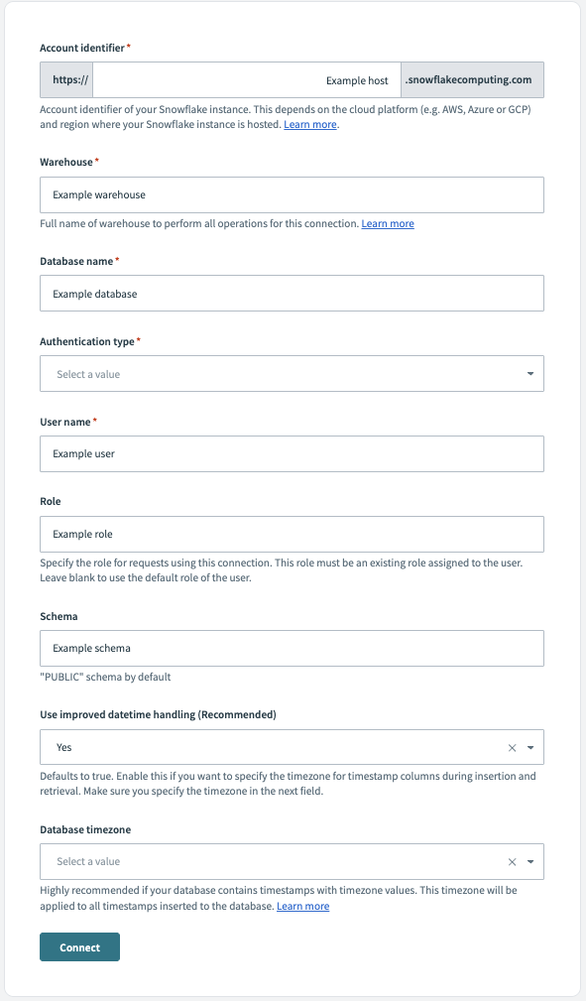Click the caret icon on Database timezone field

click(531, 861)
